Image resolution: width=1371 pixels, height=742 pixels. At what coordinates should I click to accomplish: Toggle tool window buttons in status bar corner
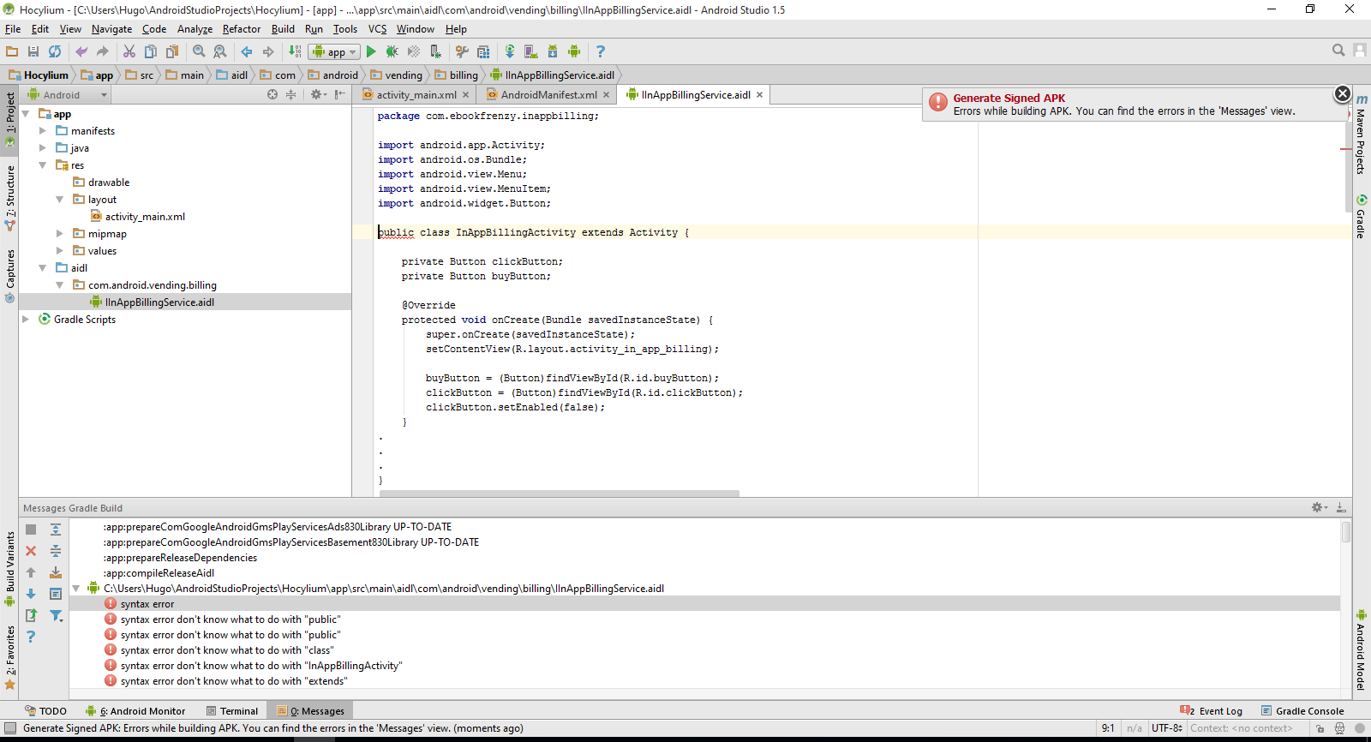[10, 728]
